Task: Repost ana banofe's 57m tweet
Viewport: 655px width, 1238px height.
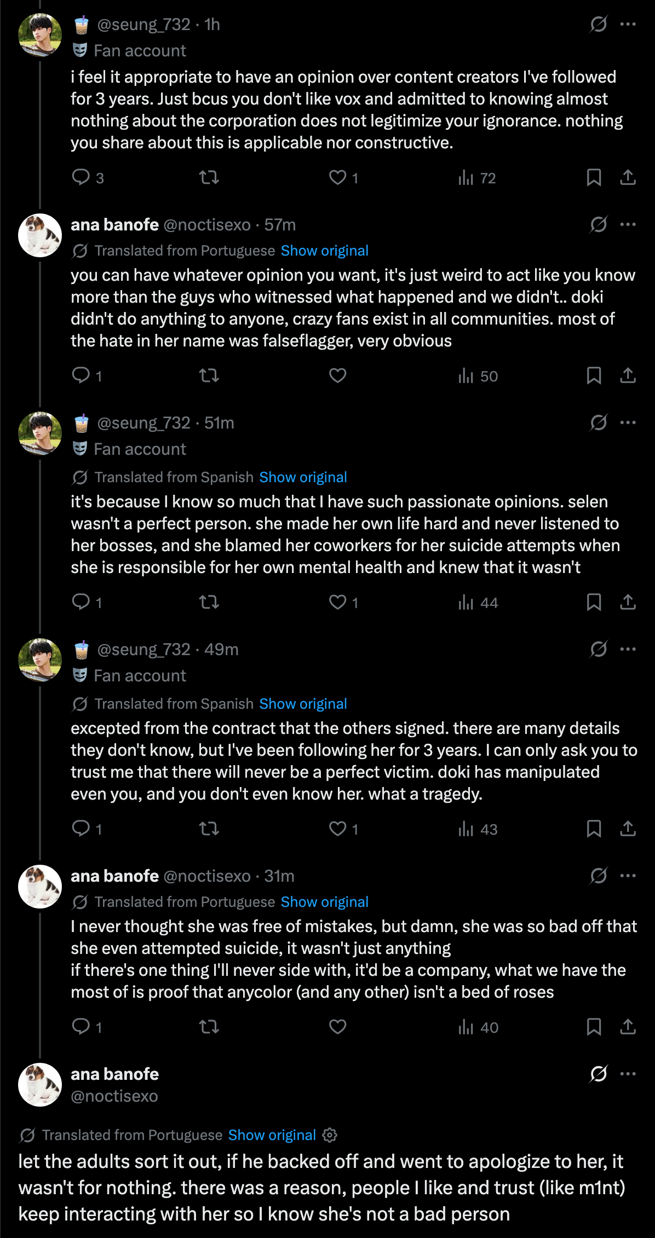Action: 209,375
